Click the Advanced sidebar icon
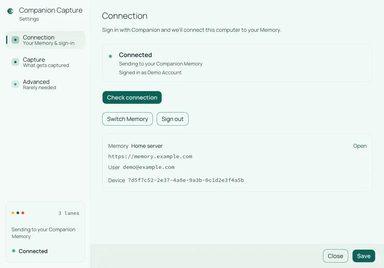This screenshot has width=384, height=268. (15, 84)
